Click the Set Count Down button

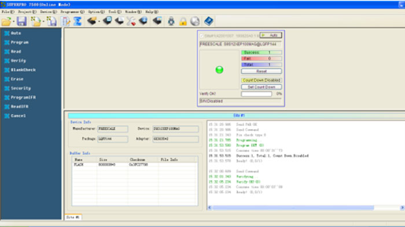262,87
